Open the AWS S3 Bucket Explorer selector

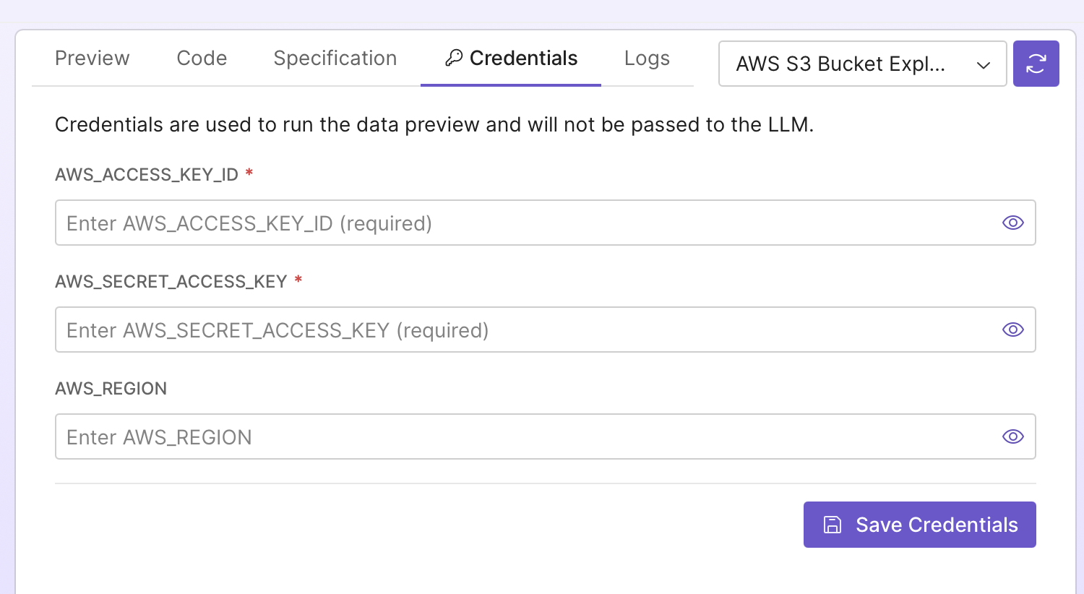pos(862,64)
